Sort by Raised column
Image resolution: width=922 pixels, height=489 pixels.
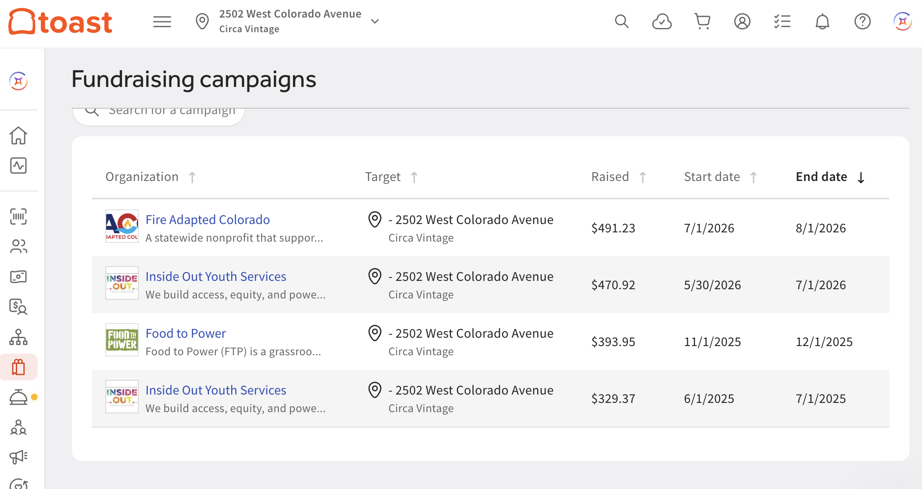click(x=619, y=177)
